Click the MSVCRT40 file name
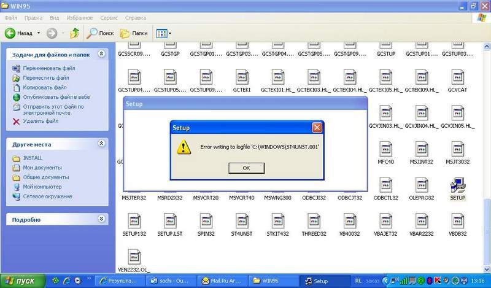Screen dimensions: 491x288 242,198
